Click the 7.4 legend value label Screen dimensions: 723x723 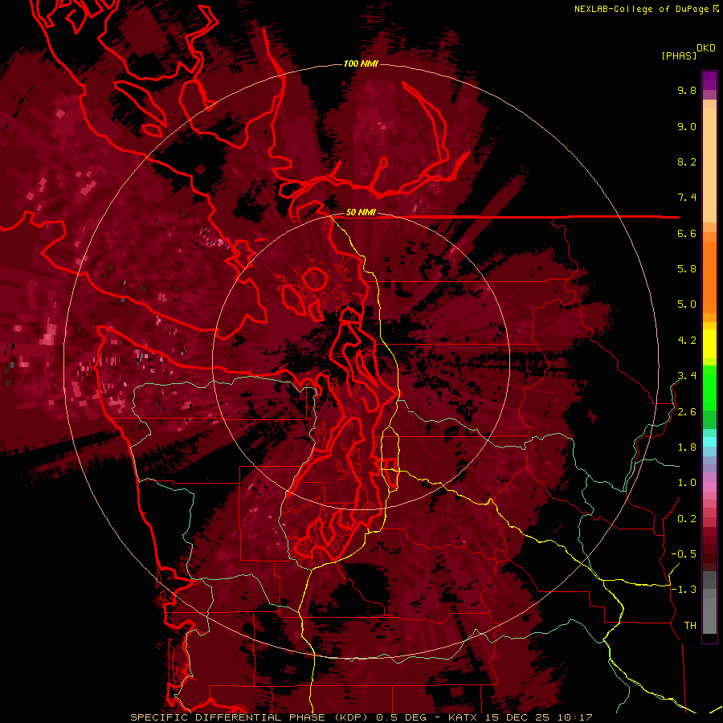[687, 198]
